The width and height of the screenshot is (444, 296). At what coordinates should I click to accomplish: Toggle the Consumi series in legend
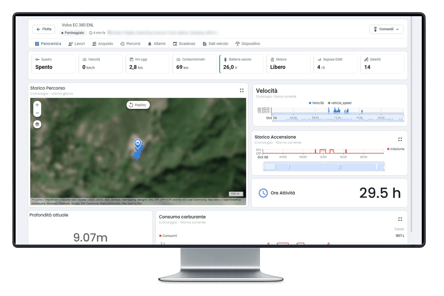coord(168,236)
